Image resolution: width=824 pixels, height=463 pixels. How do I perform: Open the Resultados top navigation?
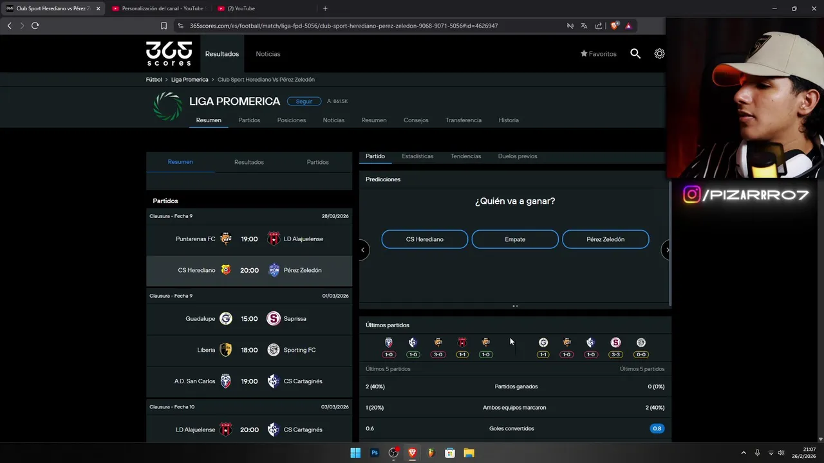click(222, 54)
